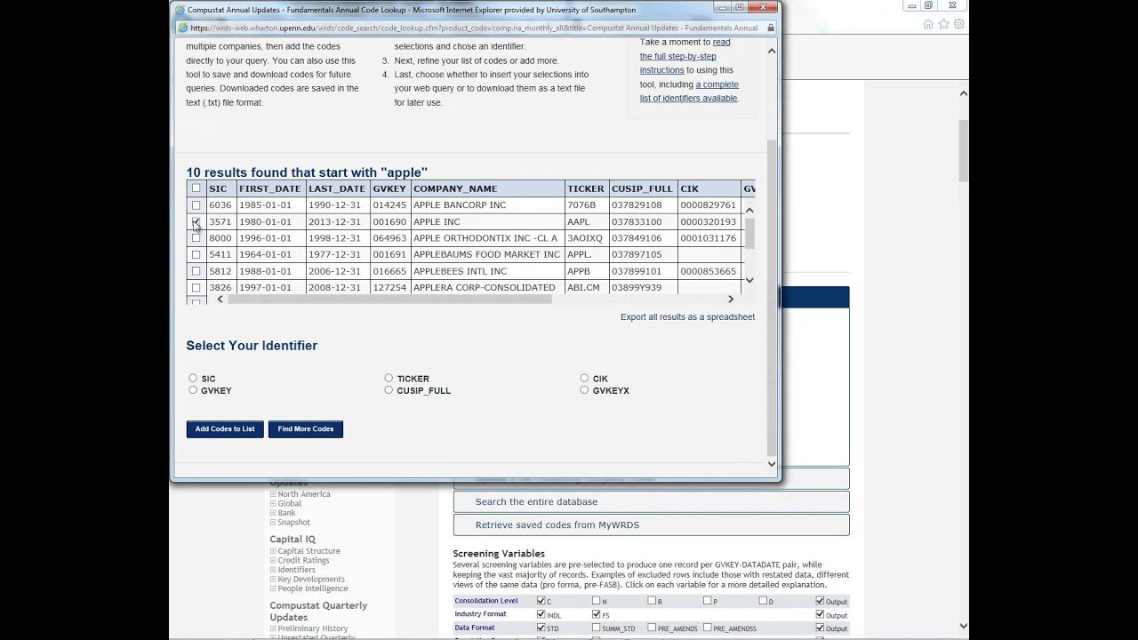Click the IE page icon in popup title bar
Viewport: 1138px width, 640px height.
(180, 10)
